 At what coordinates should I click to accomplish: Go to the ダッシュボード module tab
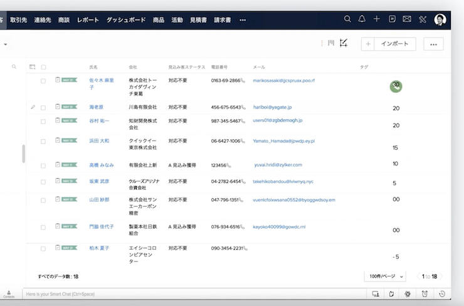click(126, 20)
